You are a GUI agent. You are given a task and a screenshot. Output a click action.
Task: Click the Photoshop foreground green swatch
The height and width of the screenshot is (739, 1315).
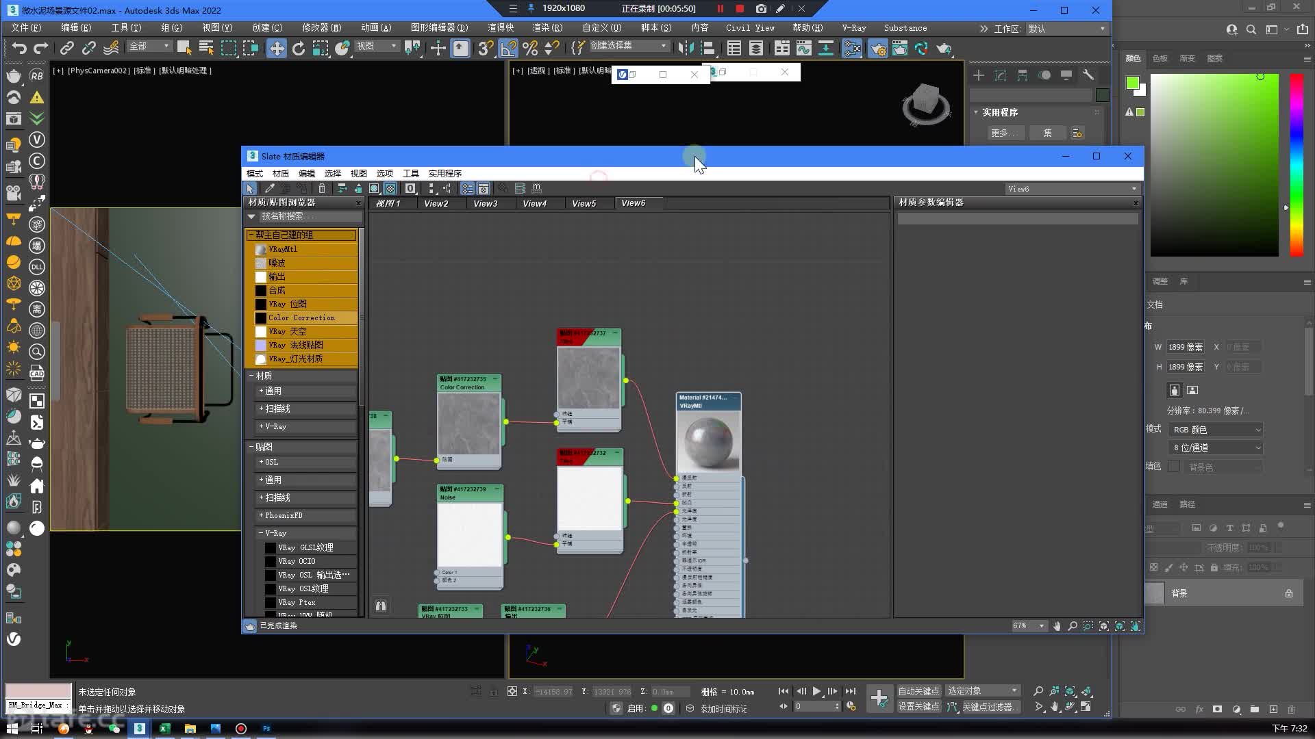[x=1132, y=83]
